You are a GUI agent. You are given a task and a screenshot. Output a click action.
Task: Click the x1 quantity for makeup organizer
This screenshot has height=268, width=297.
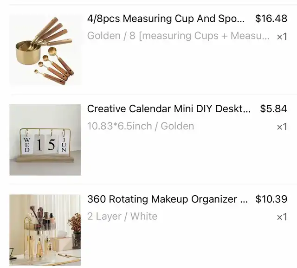282,217
